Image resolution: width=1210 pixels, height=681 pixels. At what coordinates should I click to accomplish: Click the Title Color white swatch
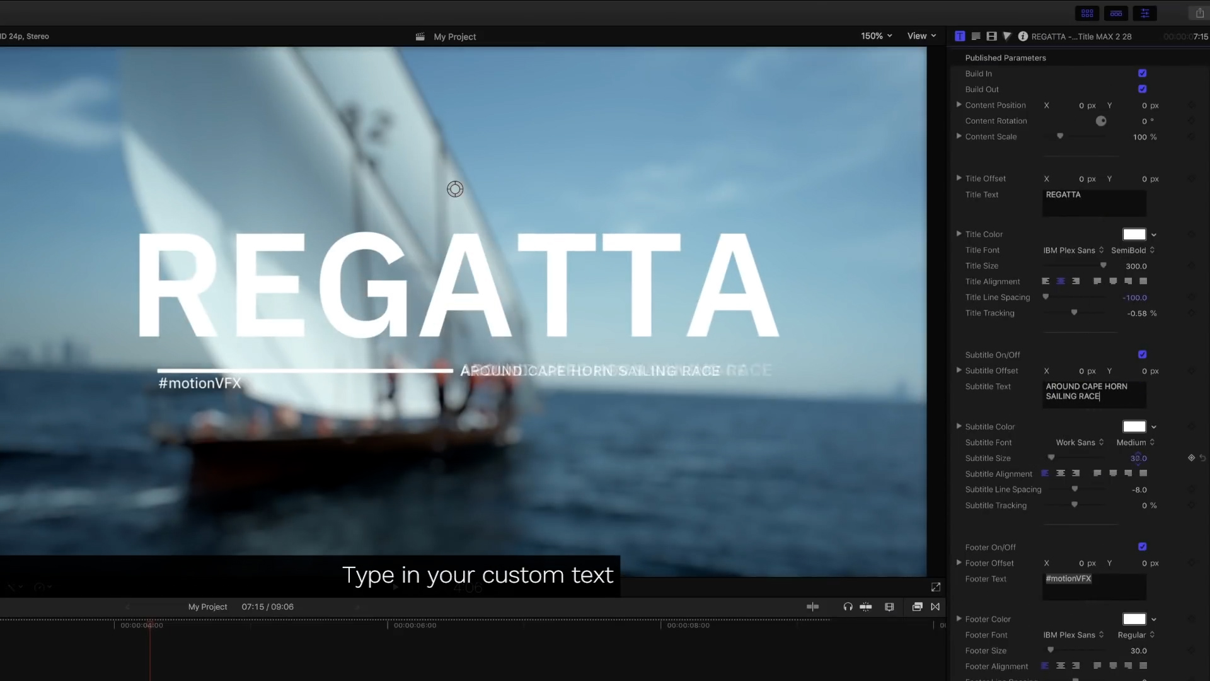click(x=1134, y=235)
